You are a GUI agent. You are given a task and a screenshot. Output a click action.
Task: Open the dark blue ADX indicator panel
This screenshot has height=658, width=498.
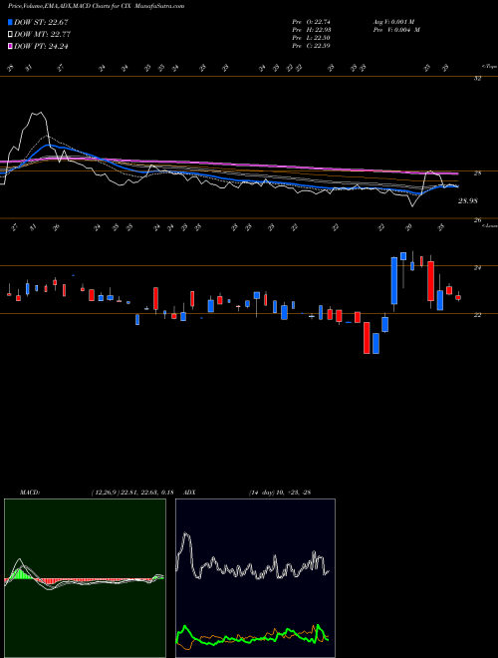255,578
